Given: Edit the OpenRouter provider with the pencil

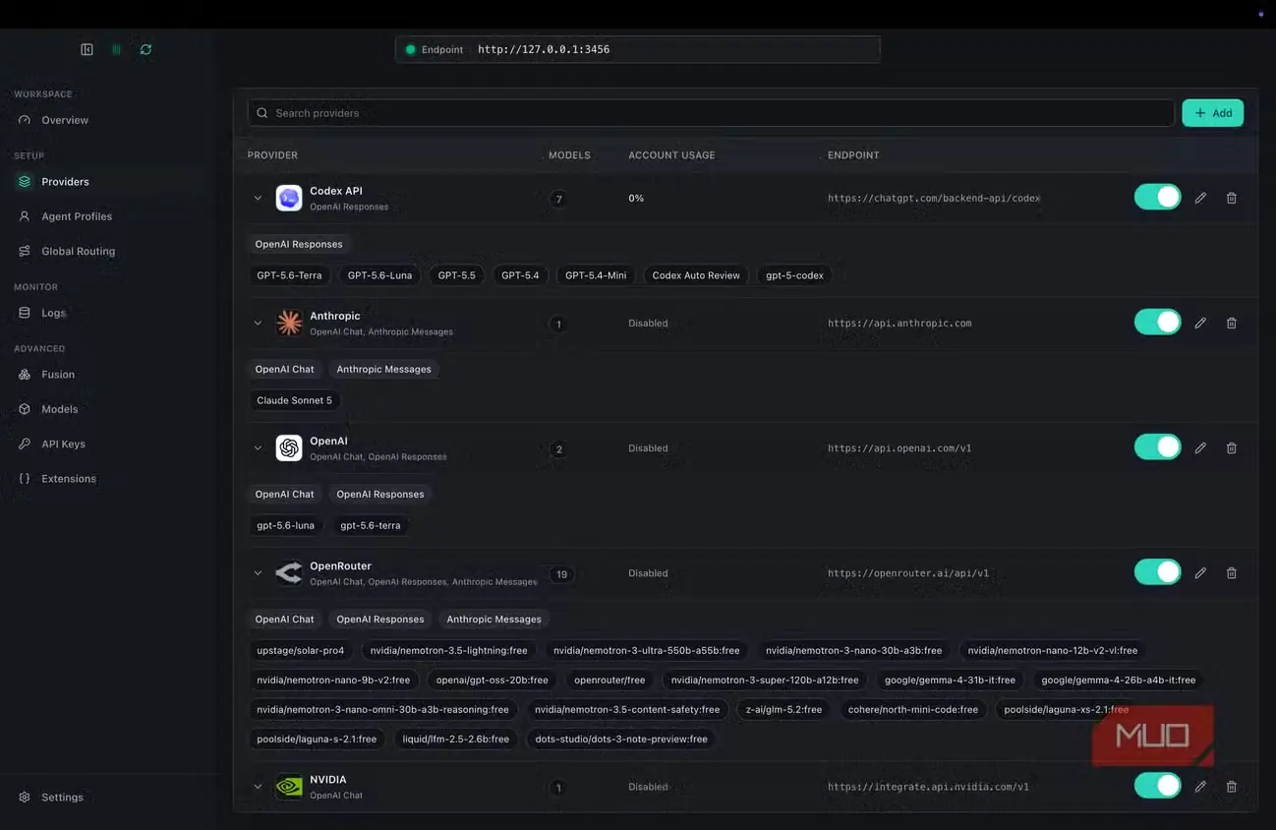Looking at the screenshot, I should coord(1200,572).
